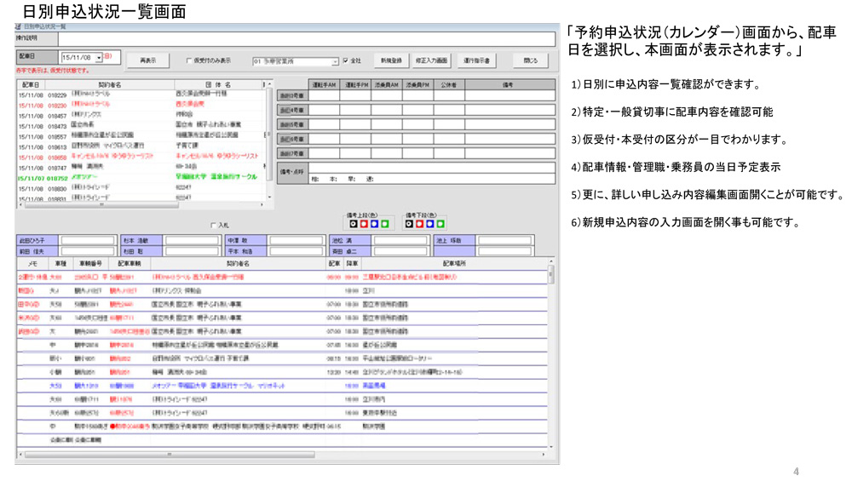Click the 運転手AM column header
The image size is (852, 481).
325,84
